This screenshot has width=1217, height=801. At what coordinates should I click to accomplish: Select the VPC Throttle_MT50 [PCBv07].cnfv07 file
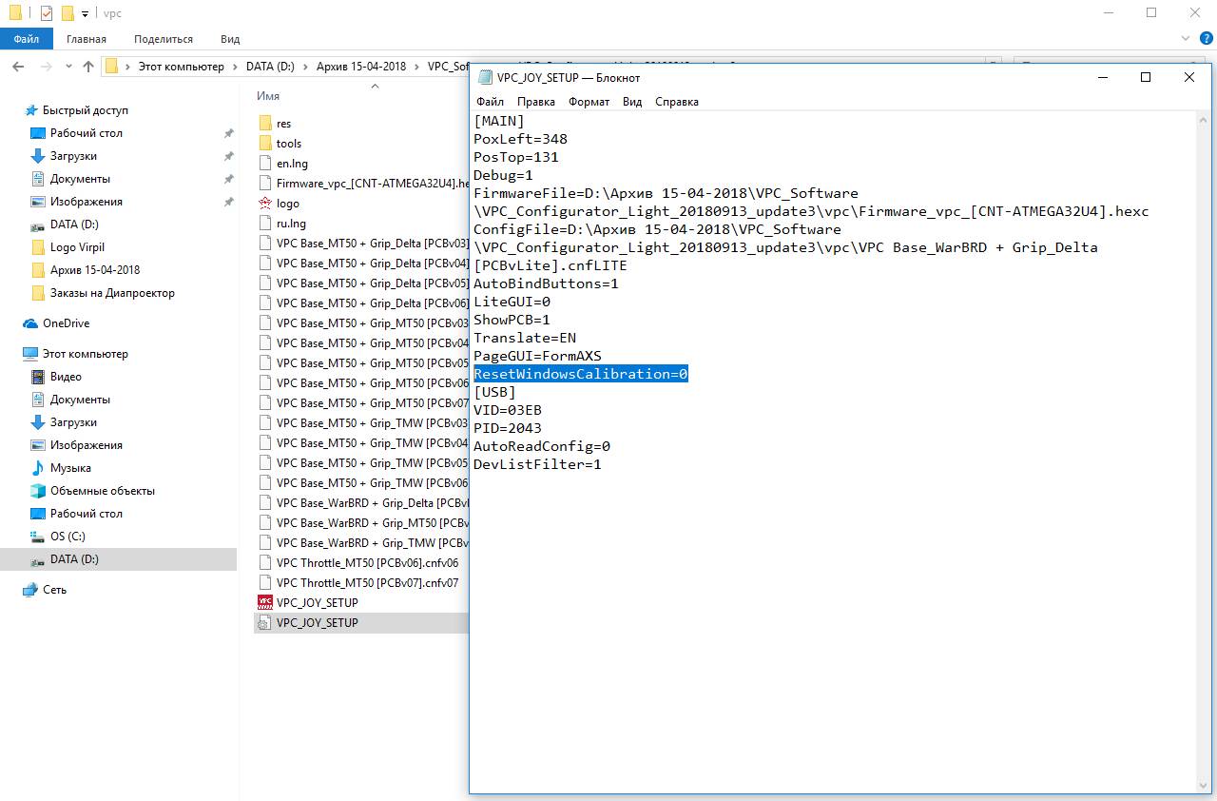[367, 583]
